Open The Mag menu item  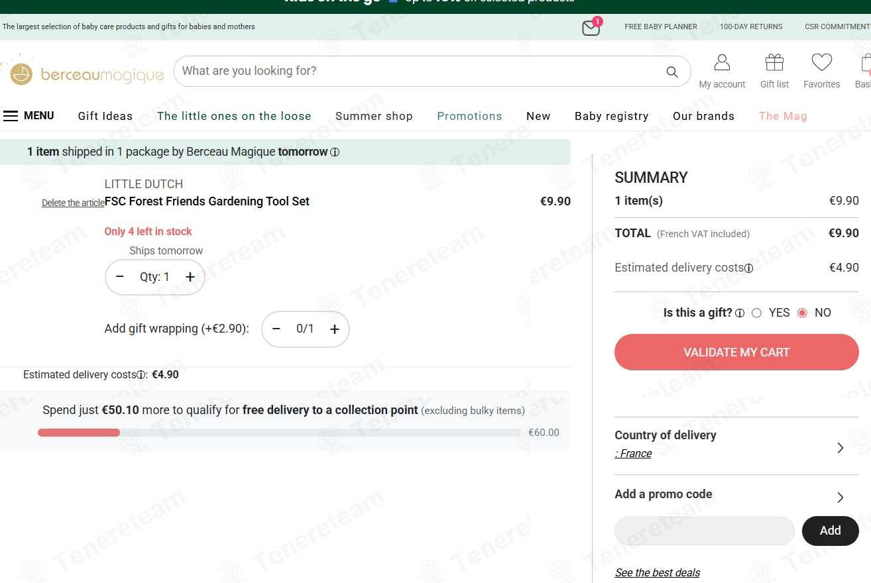coord(783,116)
